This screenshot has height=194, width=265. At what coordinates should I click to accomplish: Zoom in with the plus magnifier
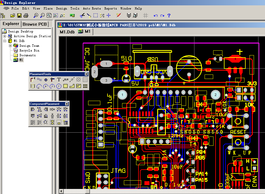coord(36,15)
